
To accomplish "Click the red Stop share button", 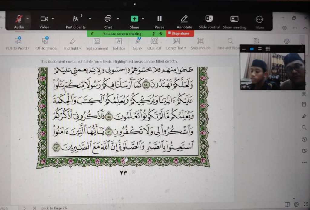I will [x=179, y=34].
